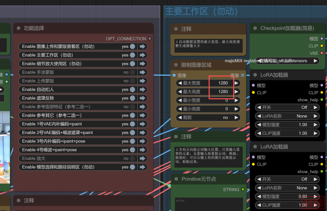Adjust the 模型强度 0.80 value field
Screen dimensions: 327x211
pyautogui.click(x=287, y=196)
